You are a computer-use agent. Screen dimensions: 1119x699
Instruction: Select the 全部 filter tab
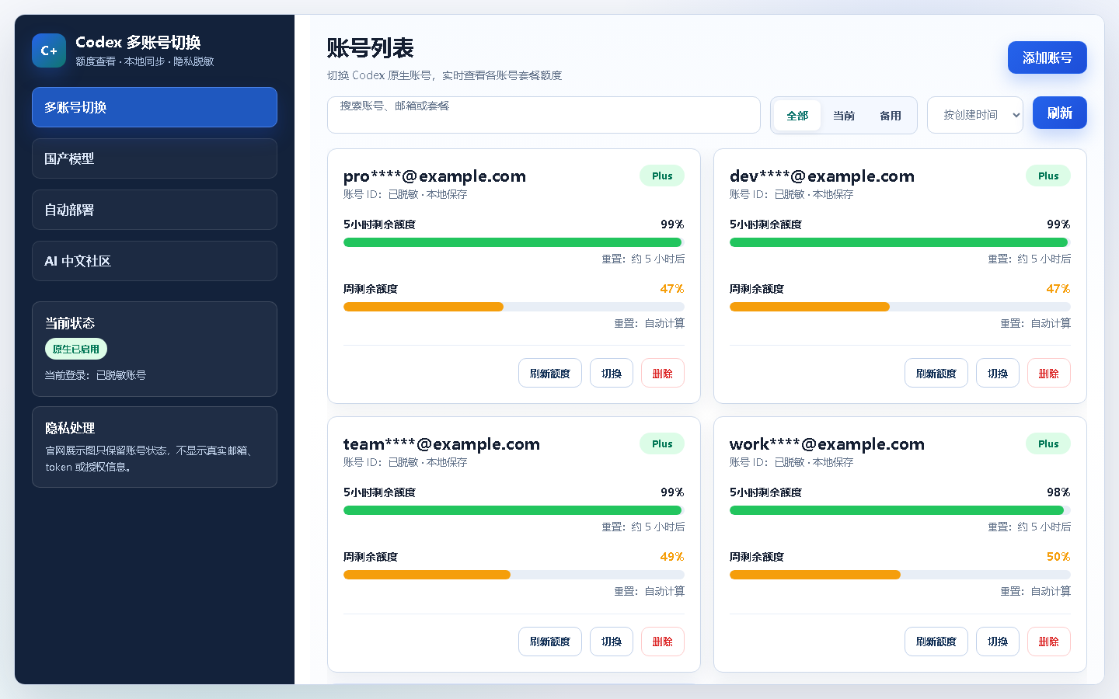click(797, 116)
